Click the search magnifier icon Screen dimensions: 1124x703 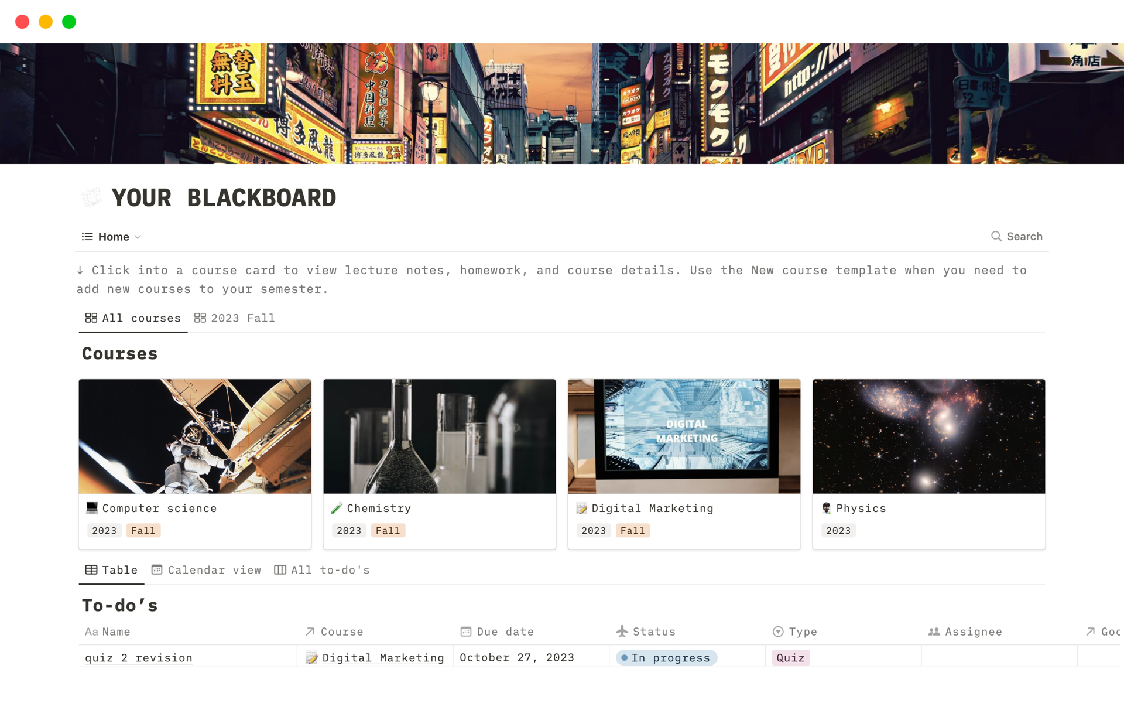coord(996,236)
